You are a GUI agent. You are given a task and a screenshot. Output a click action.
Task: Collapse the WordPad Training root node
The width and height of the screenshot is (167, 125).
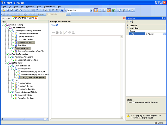tap(3, 25)
